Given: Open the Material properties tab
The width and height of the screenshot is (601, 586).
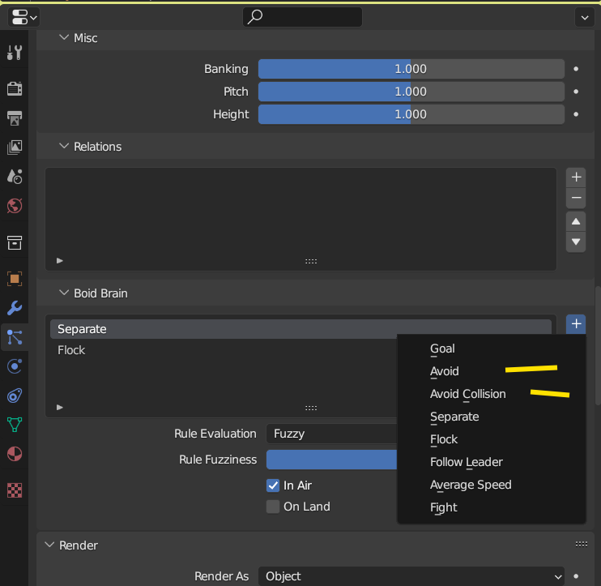Looking at the screenshot, I should (x=15, y=453).
